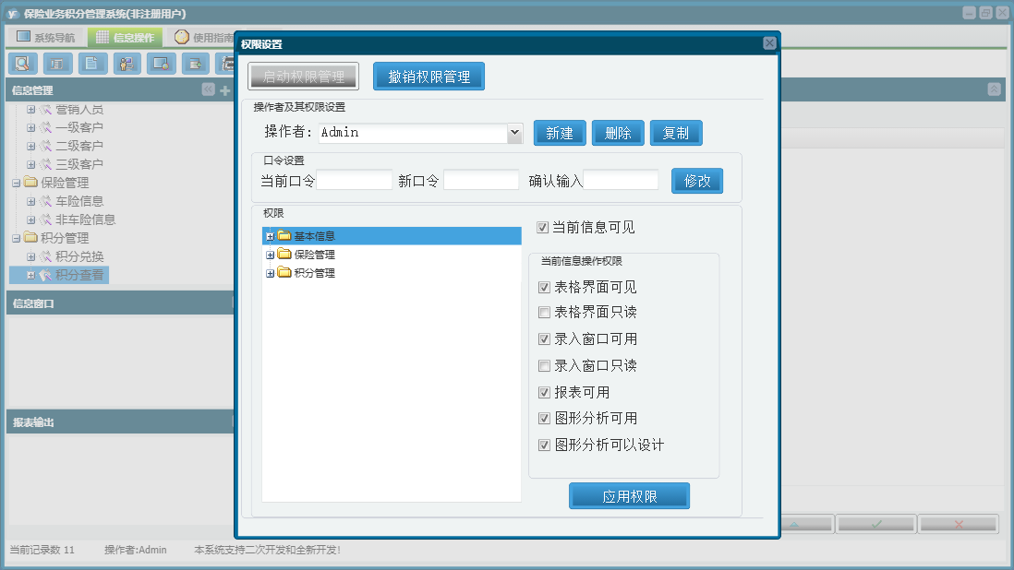Click 信息窗口 panel header
Viewport: 1014px width, 570px height.
120,303
